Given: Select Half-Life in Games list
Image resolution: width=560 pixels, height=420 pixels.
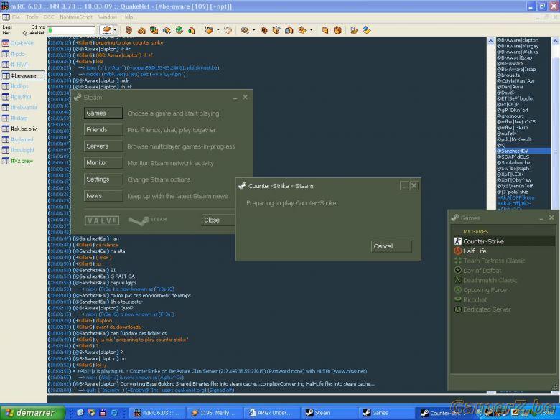Looking at the screenshot, I should point(503,251).
